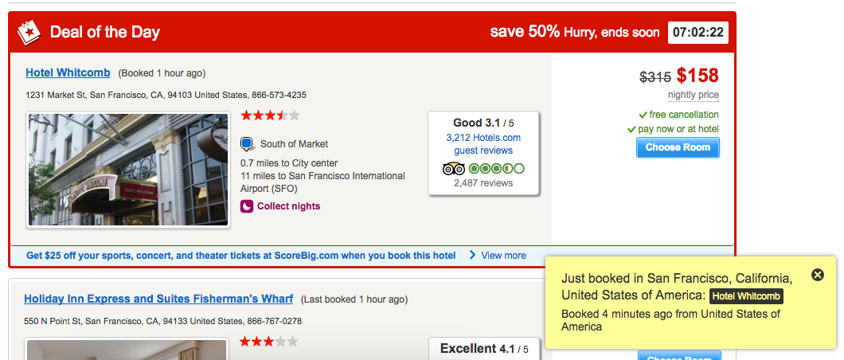Open 3,212 Hotels.com guest reviews link
Viewport: 844px width, 360px height.
point(483,144)
